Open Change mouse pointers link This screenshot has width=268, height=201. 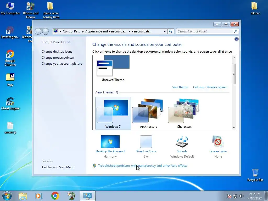coord(58,57)
